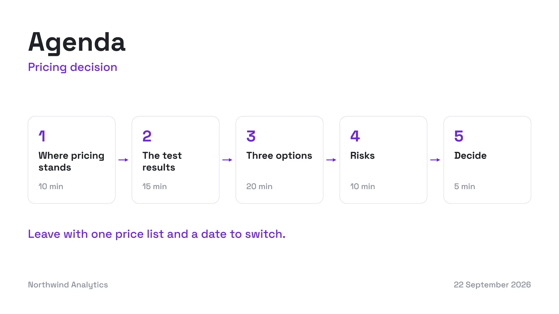Click the purple number 4
The width and height of the screenshot is (559, 314).
[355, 136]
